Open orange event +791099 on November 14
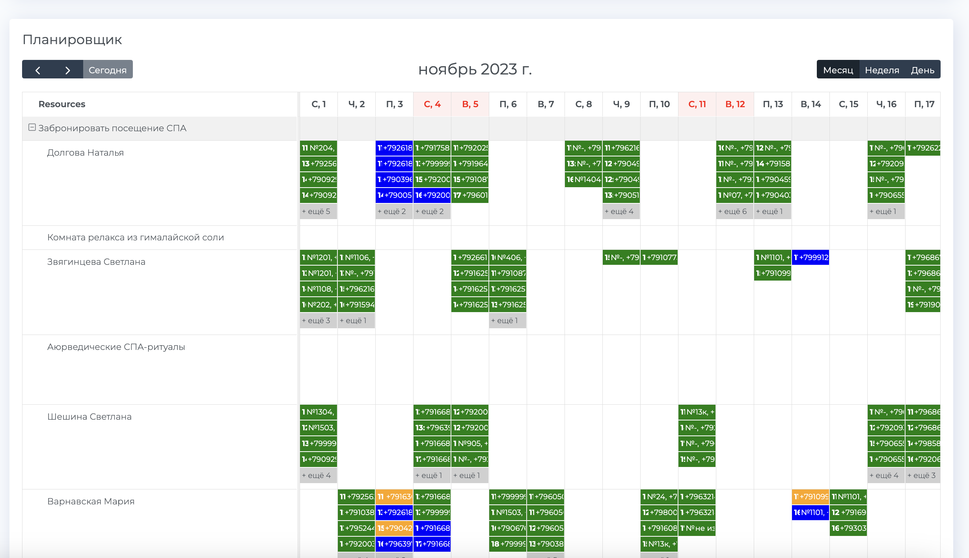 click(x=811, y=497)
